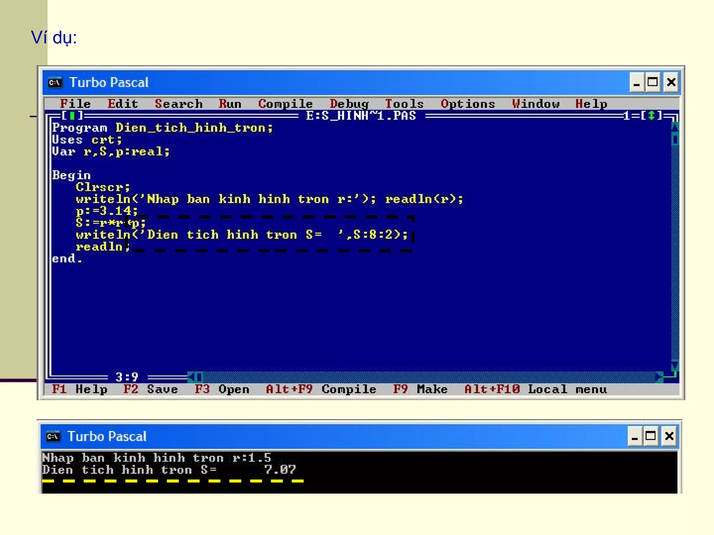Click the vertical scrollbar down arrow
This screenshot has width=714, height=535.
point(675,365)
